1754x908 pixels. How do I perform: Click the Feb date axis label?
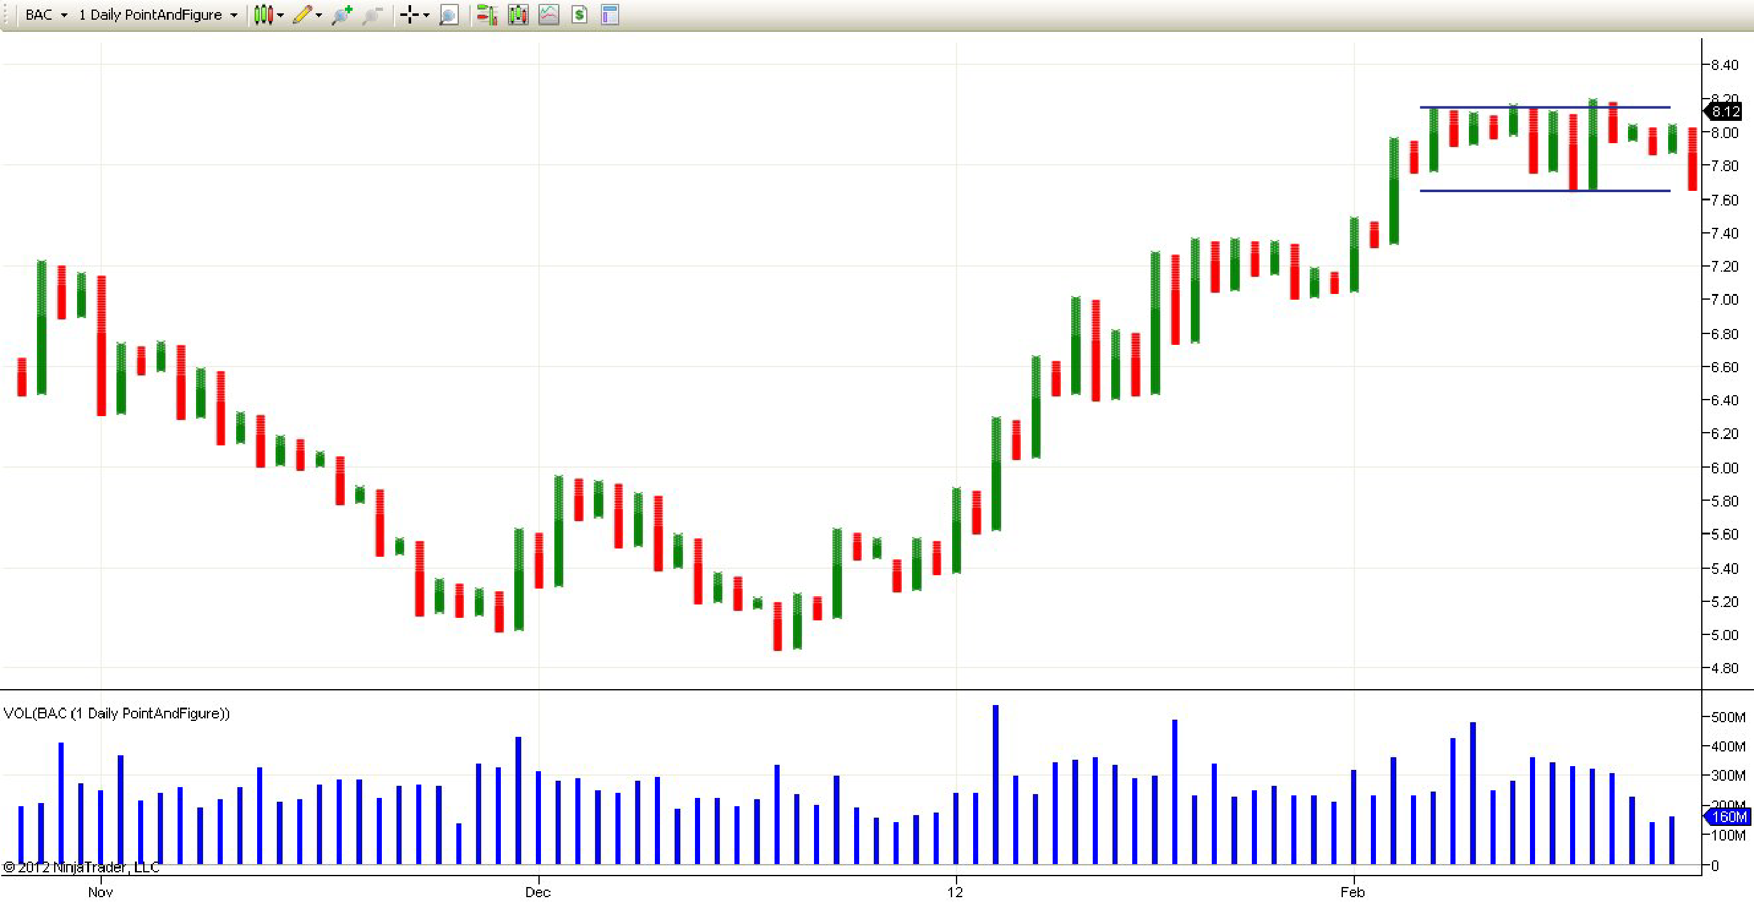[x=1352, y=891]
